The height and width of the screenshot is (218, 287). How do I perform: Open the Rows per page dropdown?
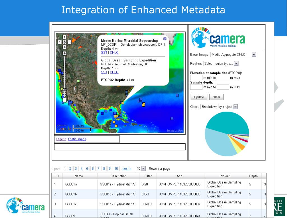(143, 169)
